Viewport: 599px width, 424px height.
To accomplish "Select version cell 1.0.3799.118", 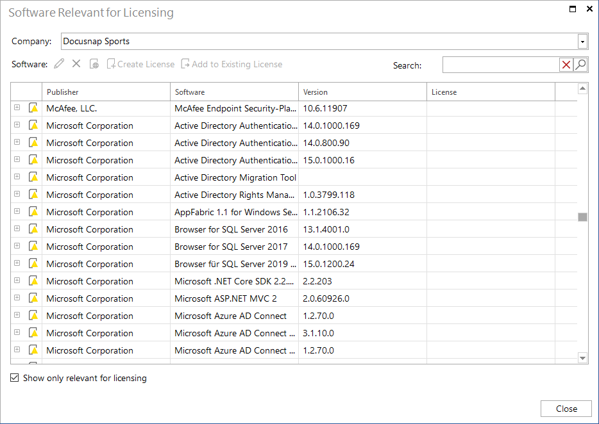I will 362,195.
